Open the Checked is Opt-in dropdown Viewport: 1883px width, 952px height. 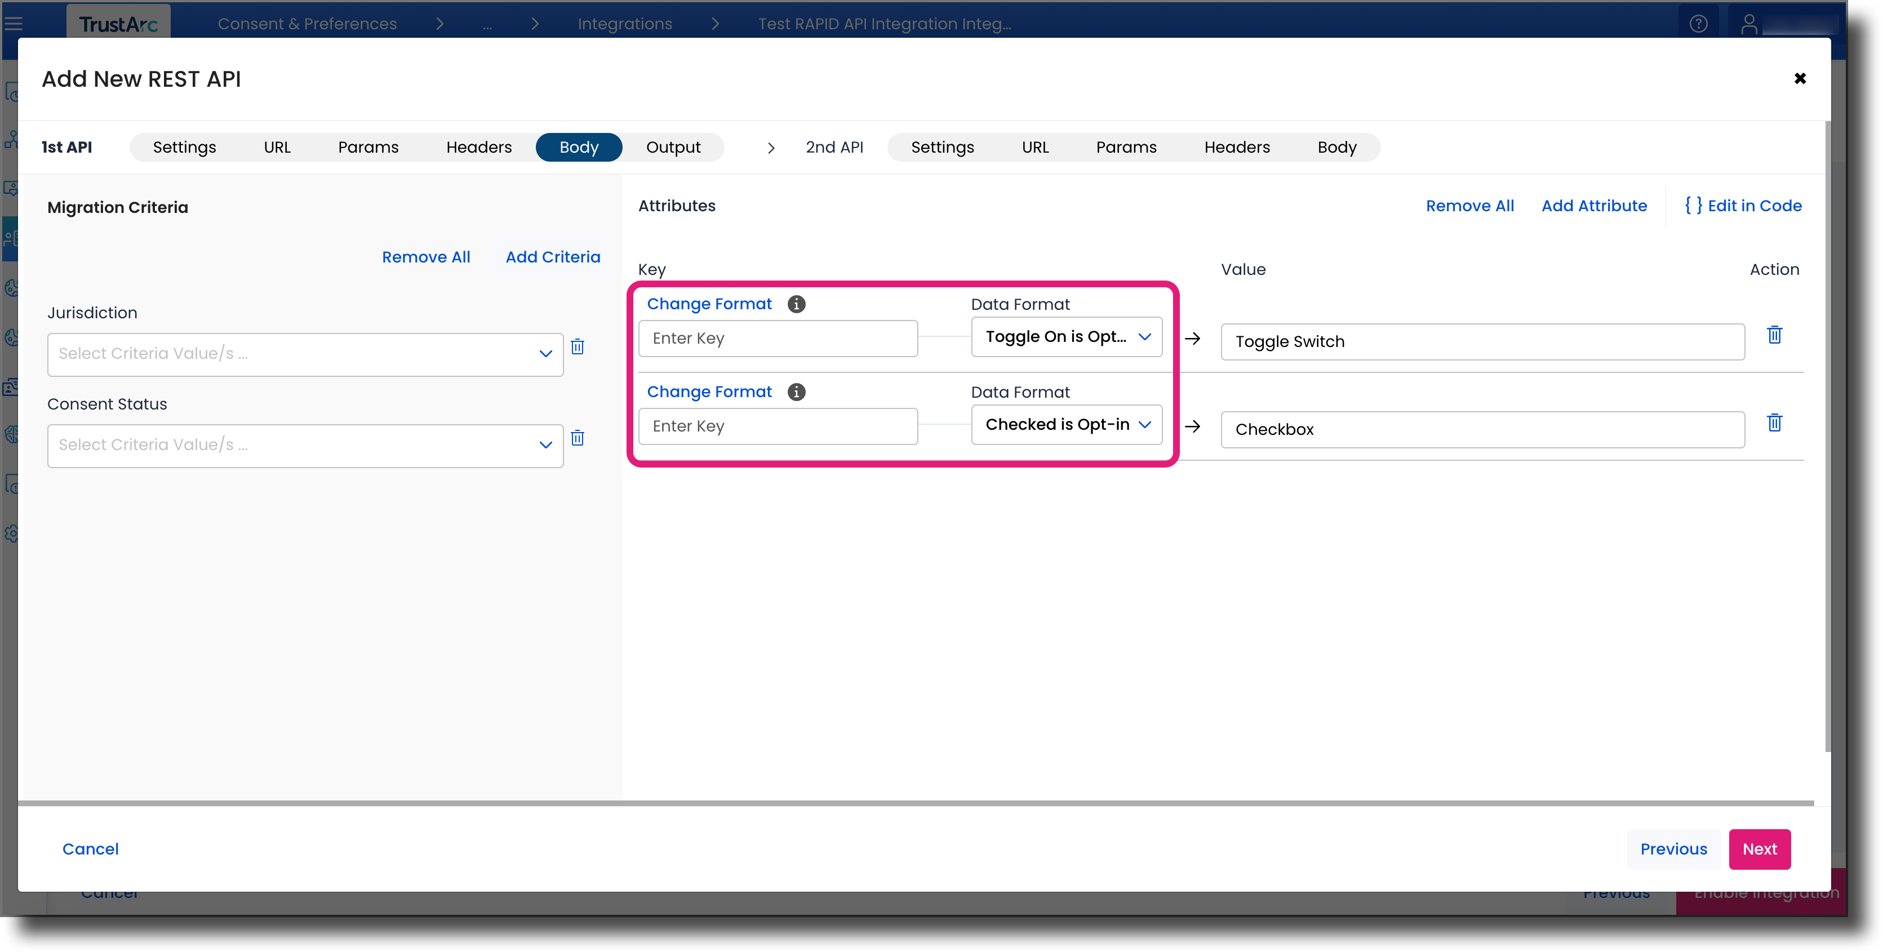pyautogui.click(x=1066, y=425)
